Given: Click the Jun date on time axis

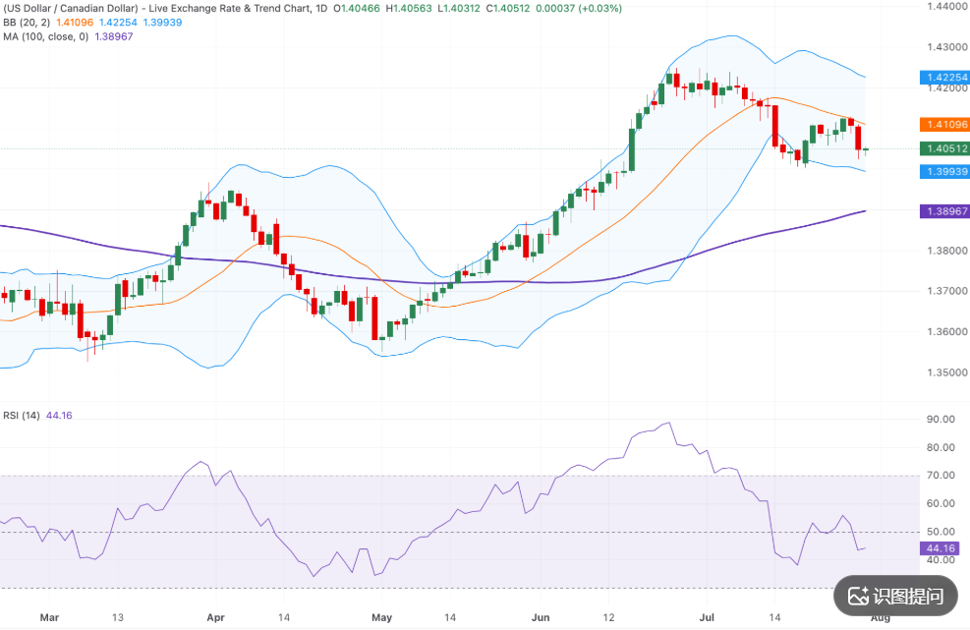Looking at the screenshot, I should coord(541,617).
